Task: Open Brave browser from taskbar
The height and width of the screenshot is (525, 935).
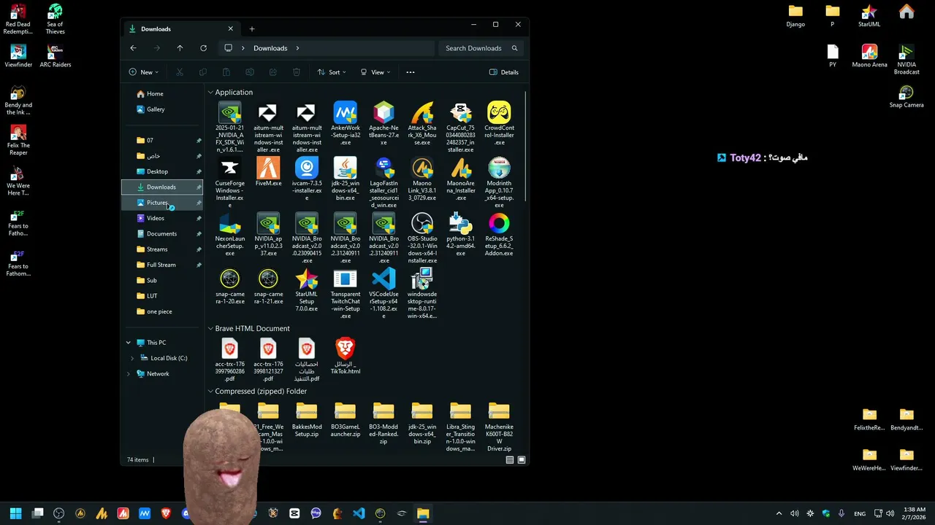Action: [166, 513]
